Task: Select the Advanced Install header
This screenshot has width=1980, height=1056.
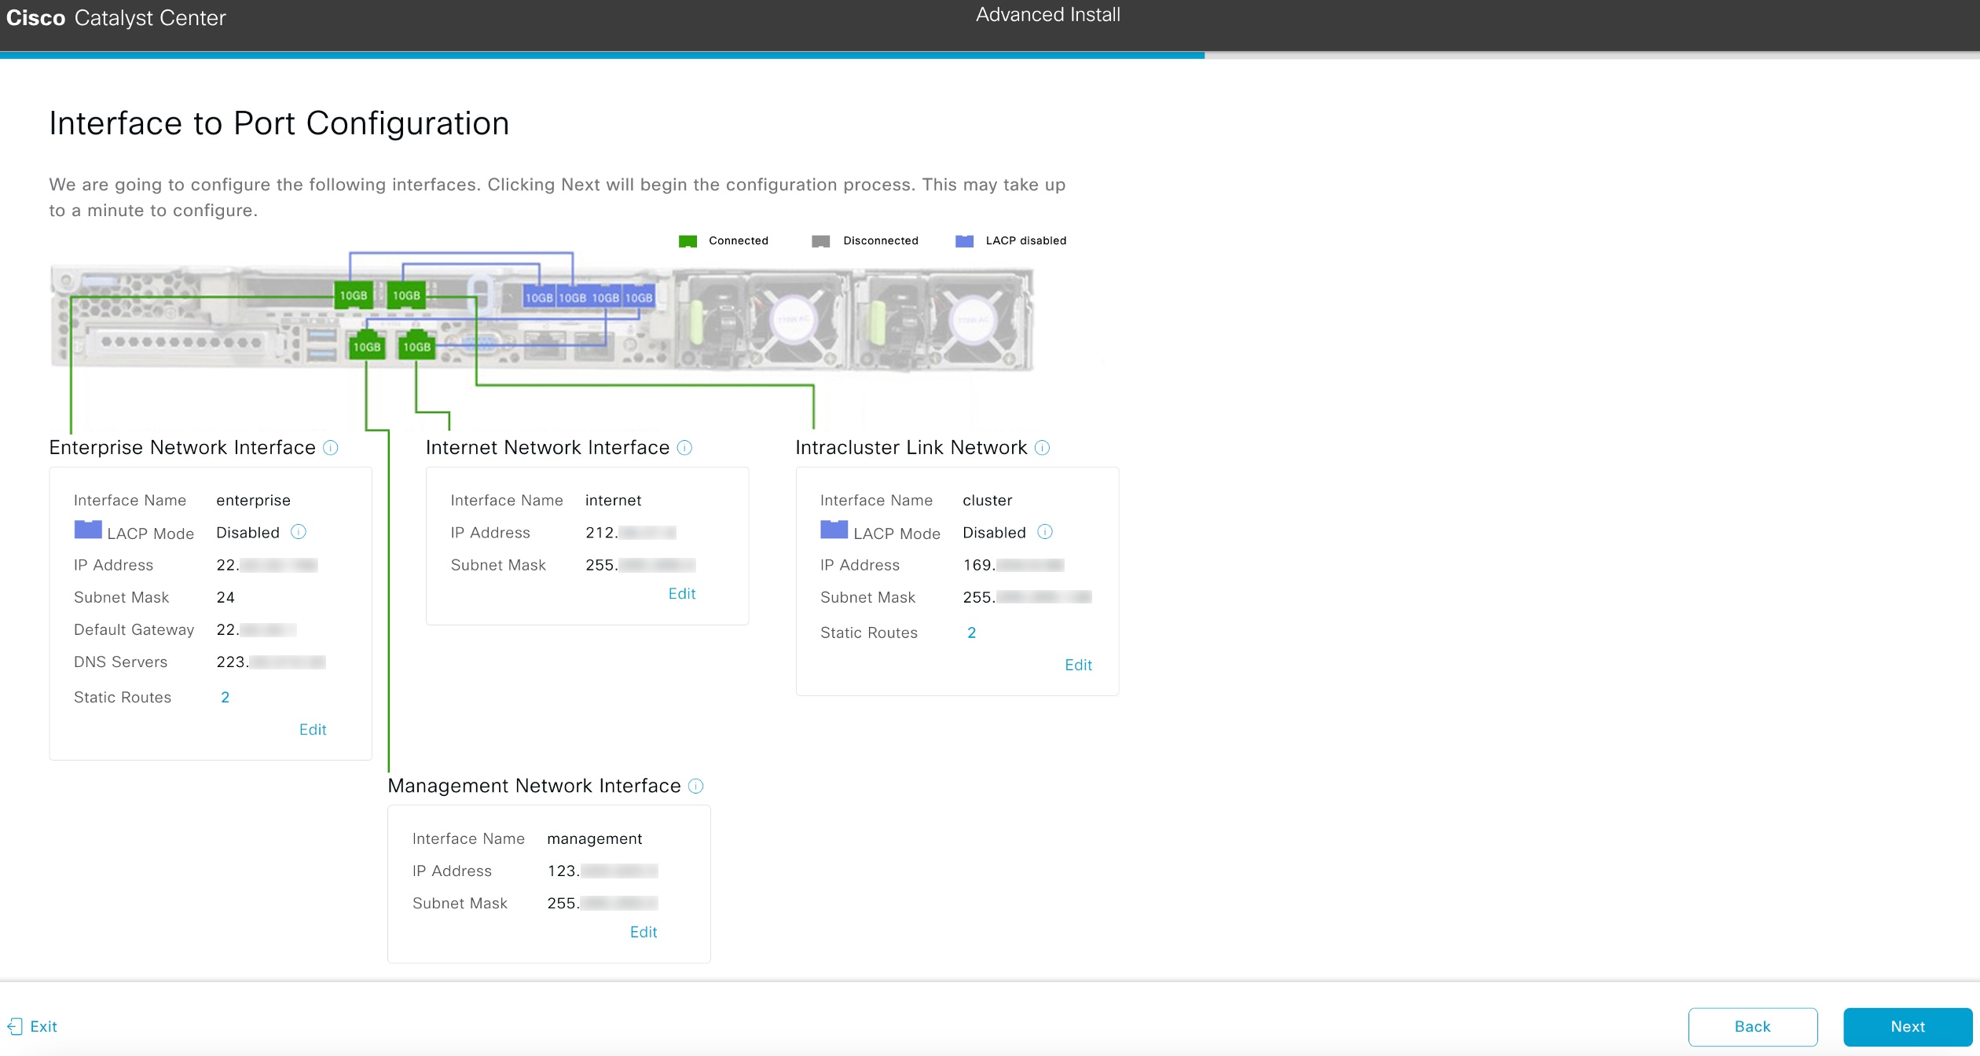Action: tap(1047, 14)
